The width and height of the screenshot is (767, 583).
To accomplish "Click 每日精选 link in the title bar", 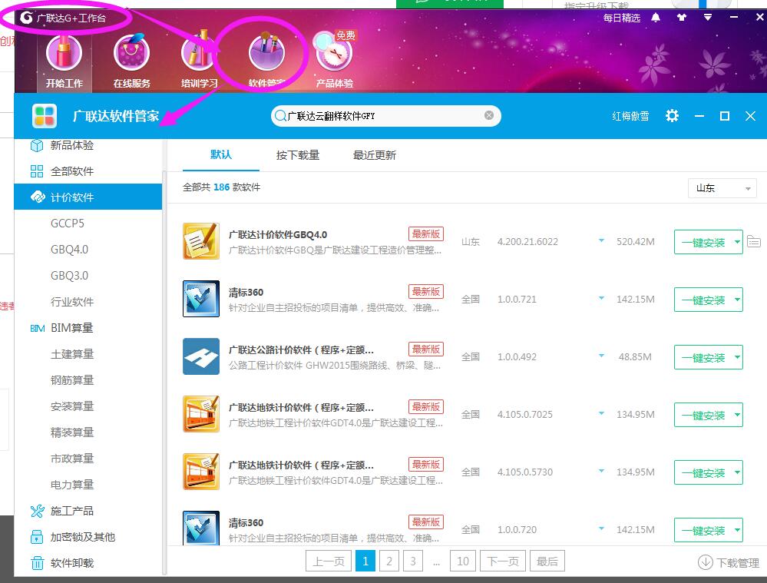I will (621, 18).
